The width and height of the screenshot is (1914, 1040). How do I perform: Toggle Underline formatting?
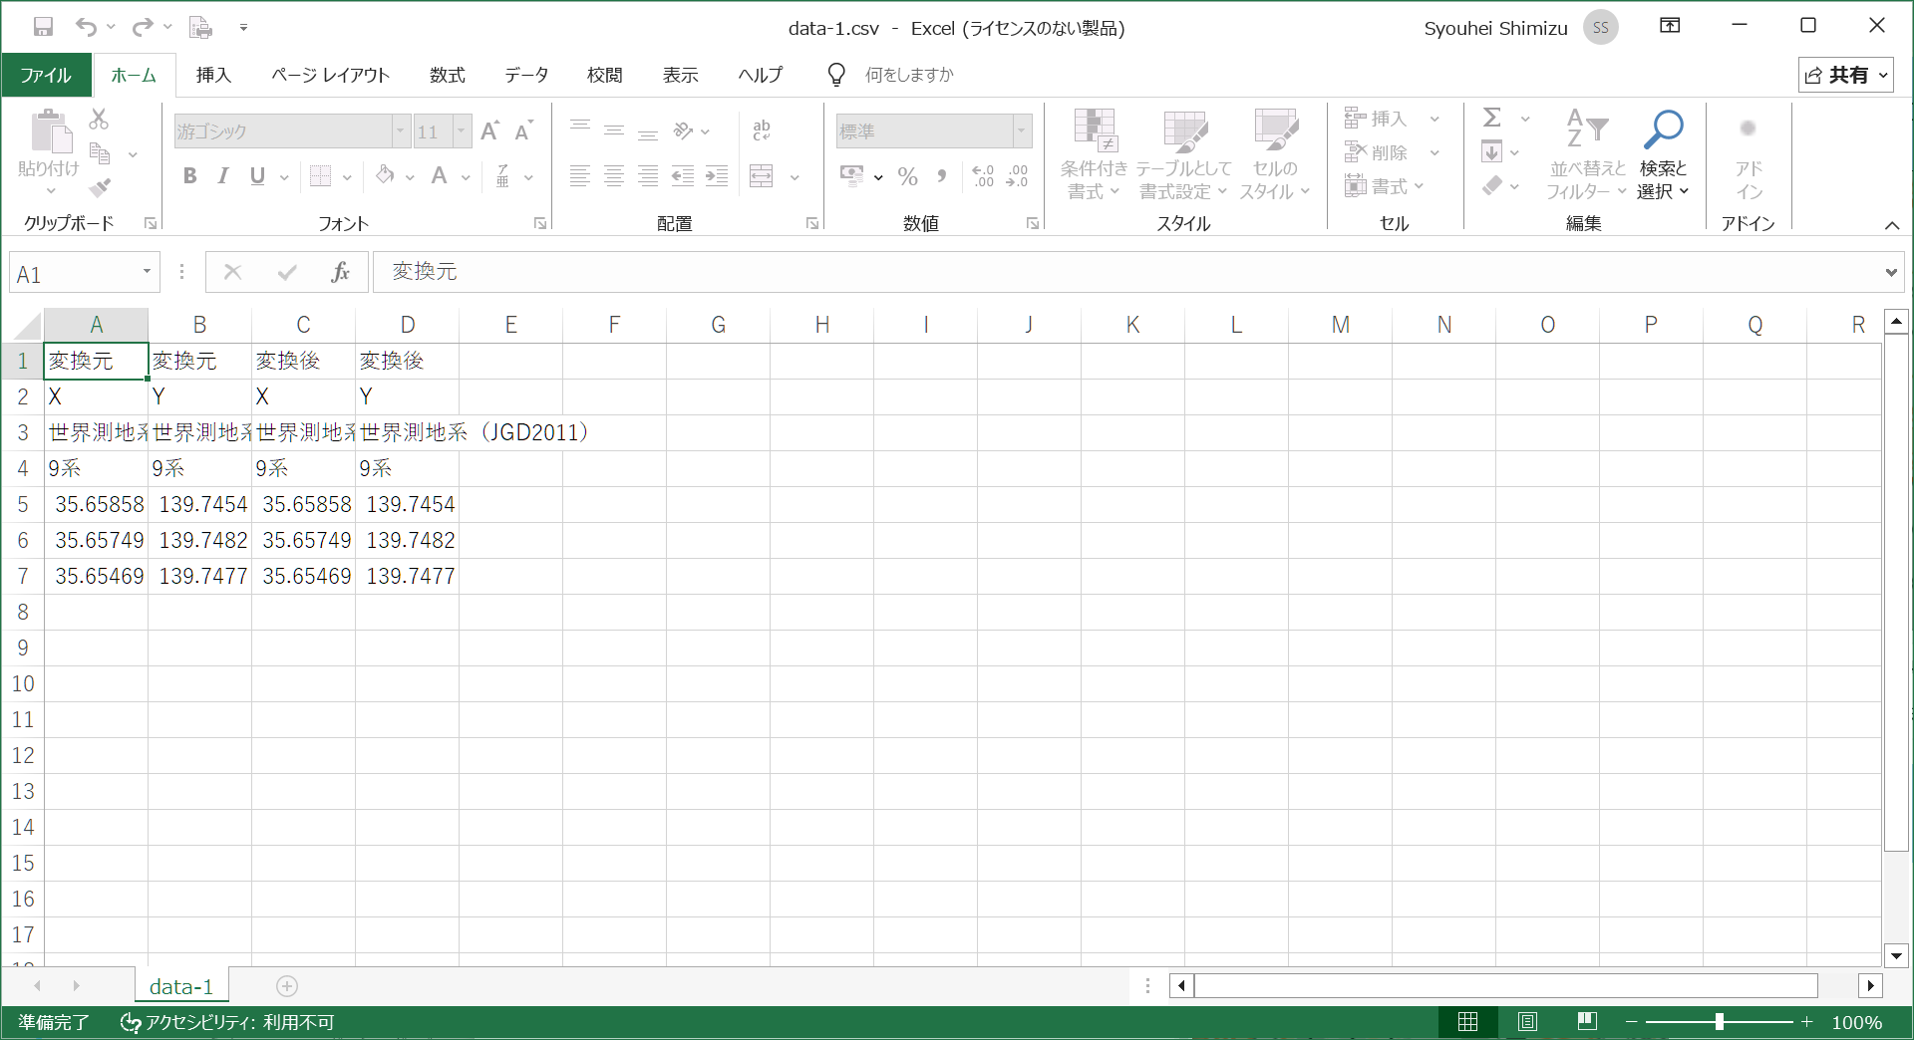click(x=257, y=176)
